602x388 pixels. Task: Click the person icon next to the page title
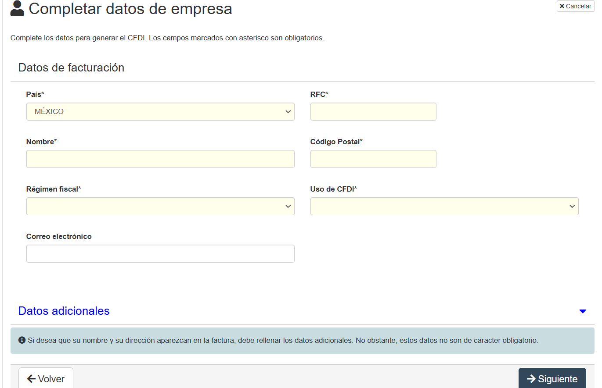tap(16, 9)
